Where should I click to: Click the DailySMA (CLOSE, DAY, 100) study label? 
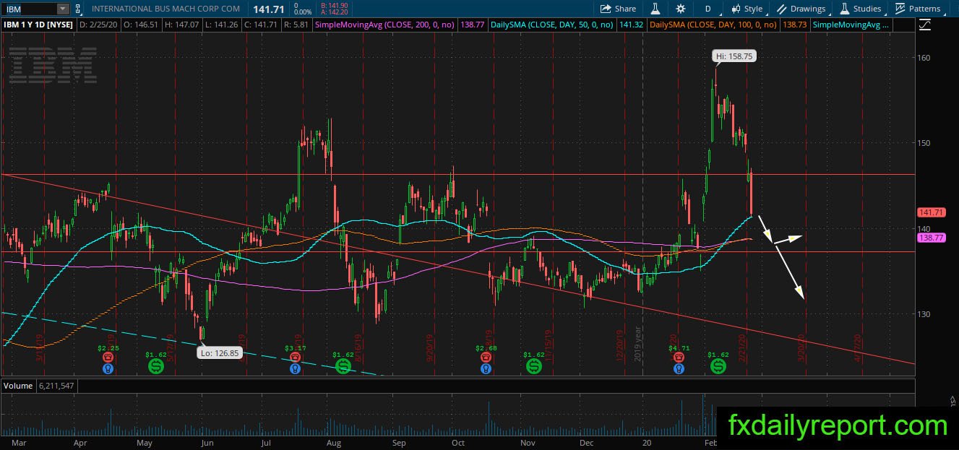[x=713, y=25]
